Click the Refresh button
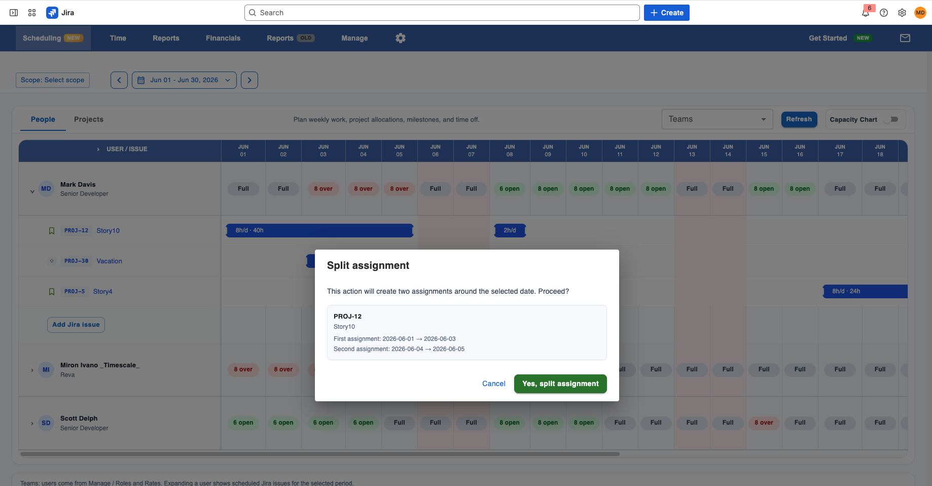This screenshot has height=486, width=932. 799,119
